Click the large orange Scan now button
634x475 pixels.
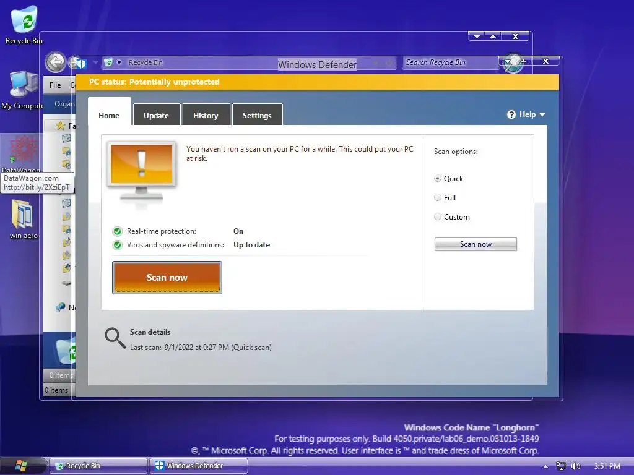[x=167, y=278]
